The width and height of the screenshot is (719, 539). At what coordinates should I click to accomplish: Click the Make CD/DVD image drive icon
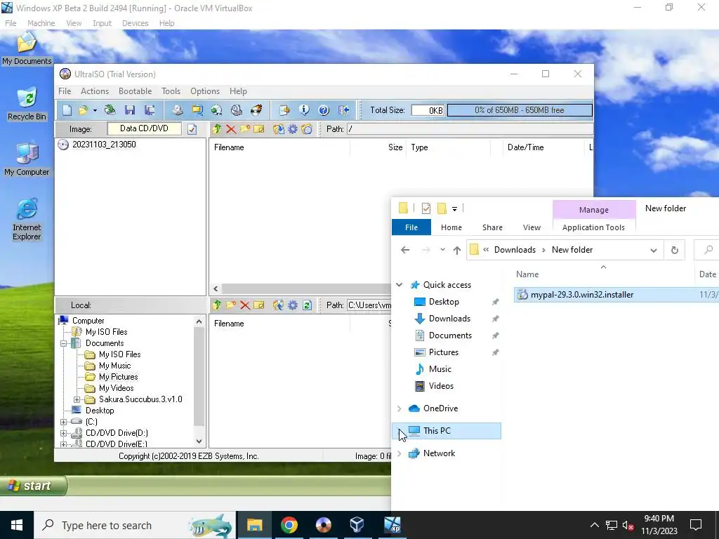tap(178, 110)
